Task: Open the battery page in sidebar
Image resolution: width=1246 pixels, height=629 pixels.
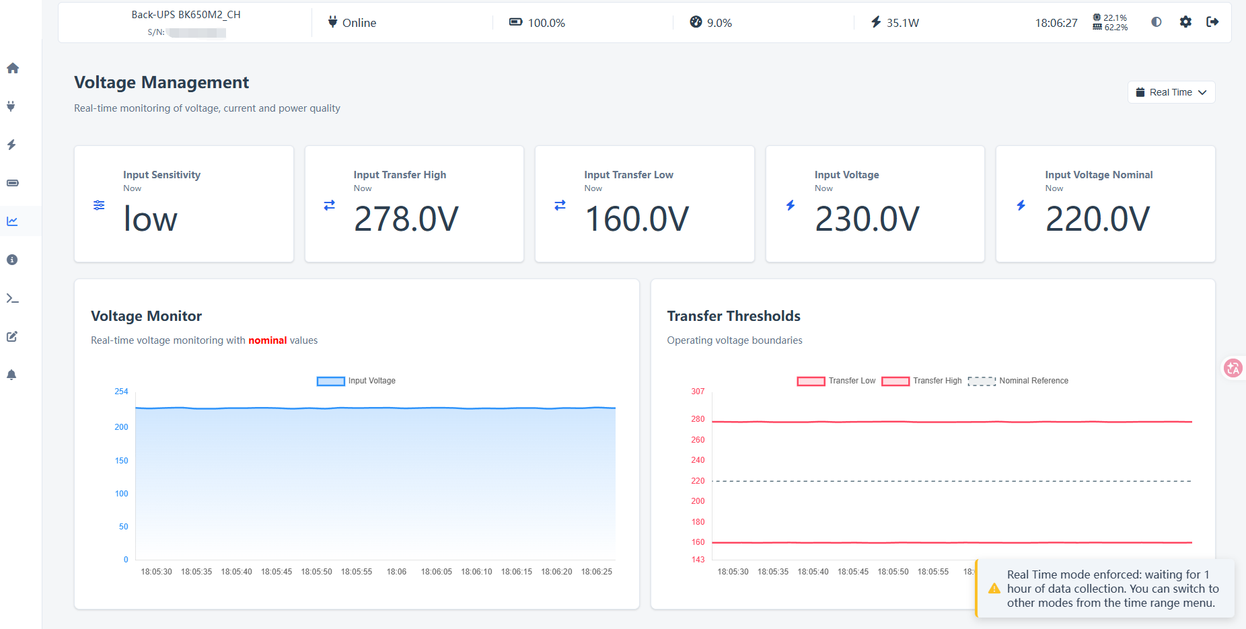Action: [12, 183]
